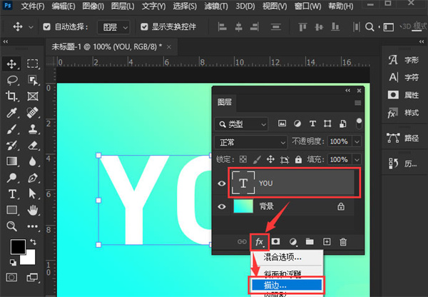Choose the Dodge tool
The height and width of the screenshot is (297, 428).
[x=11, y=178]
